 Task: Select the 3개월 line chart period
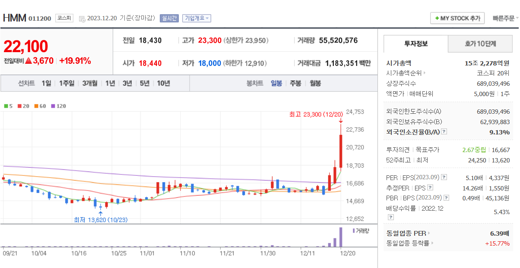90,84
